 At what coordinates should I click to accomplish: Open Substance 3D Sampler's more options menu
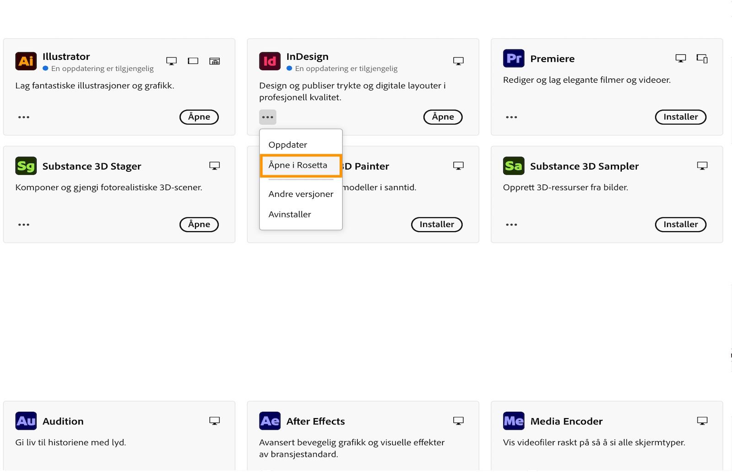point(511,225)
